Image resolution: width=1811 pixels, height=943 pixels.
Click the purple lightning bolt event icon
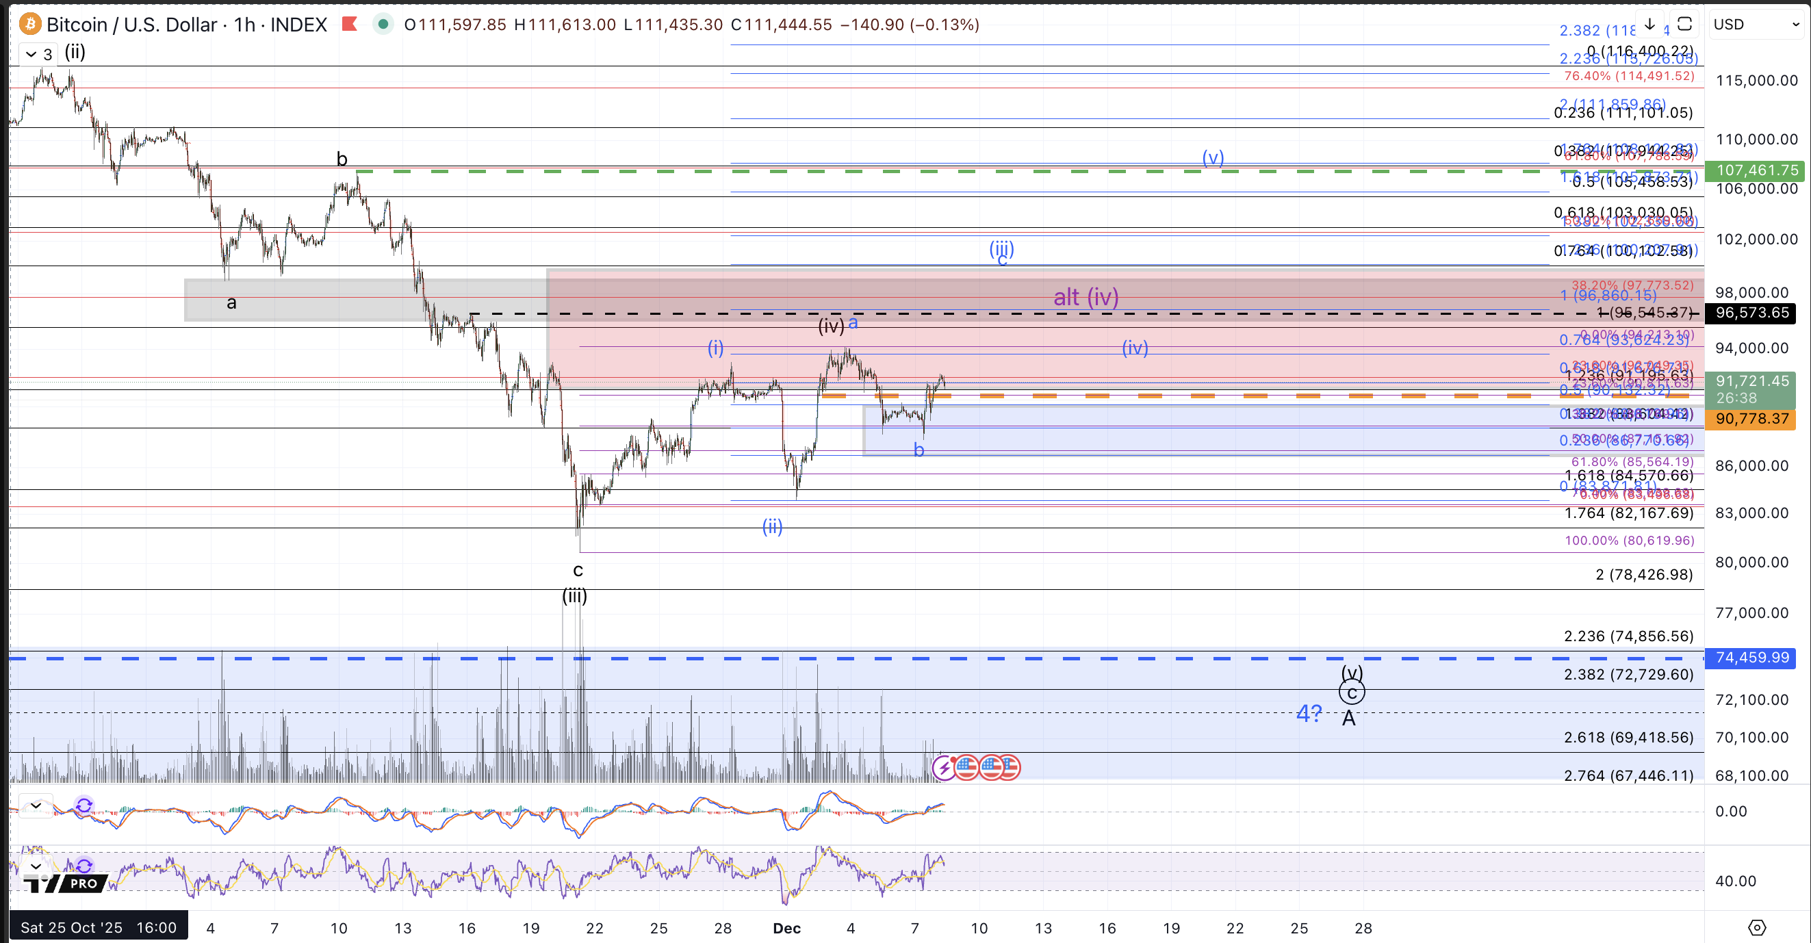pyautogui.click(x=944, y=768)
